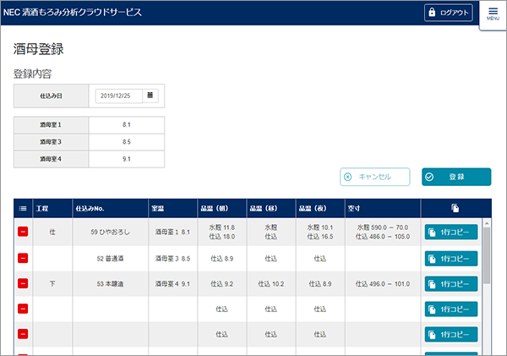Delete the fifth table row with minus icon

(x=23, y=334)
